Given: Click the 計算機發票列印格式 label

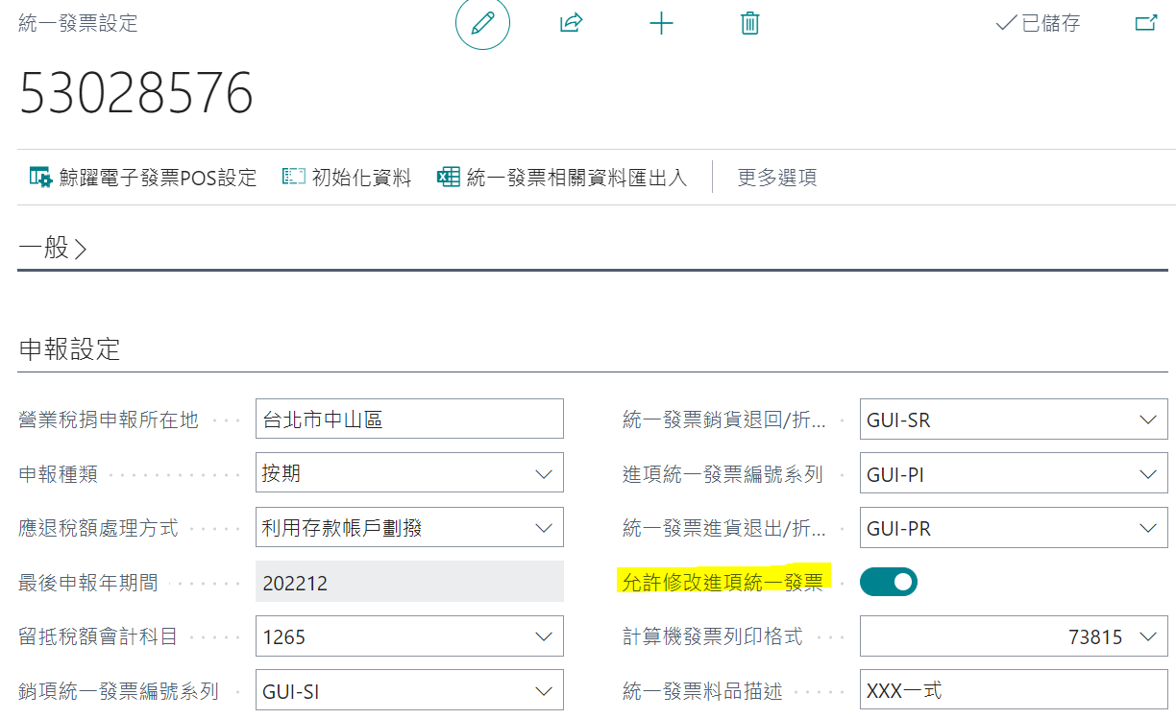Looking at the screenshot, I should 712,635.
